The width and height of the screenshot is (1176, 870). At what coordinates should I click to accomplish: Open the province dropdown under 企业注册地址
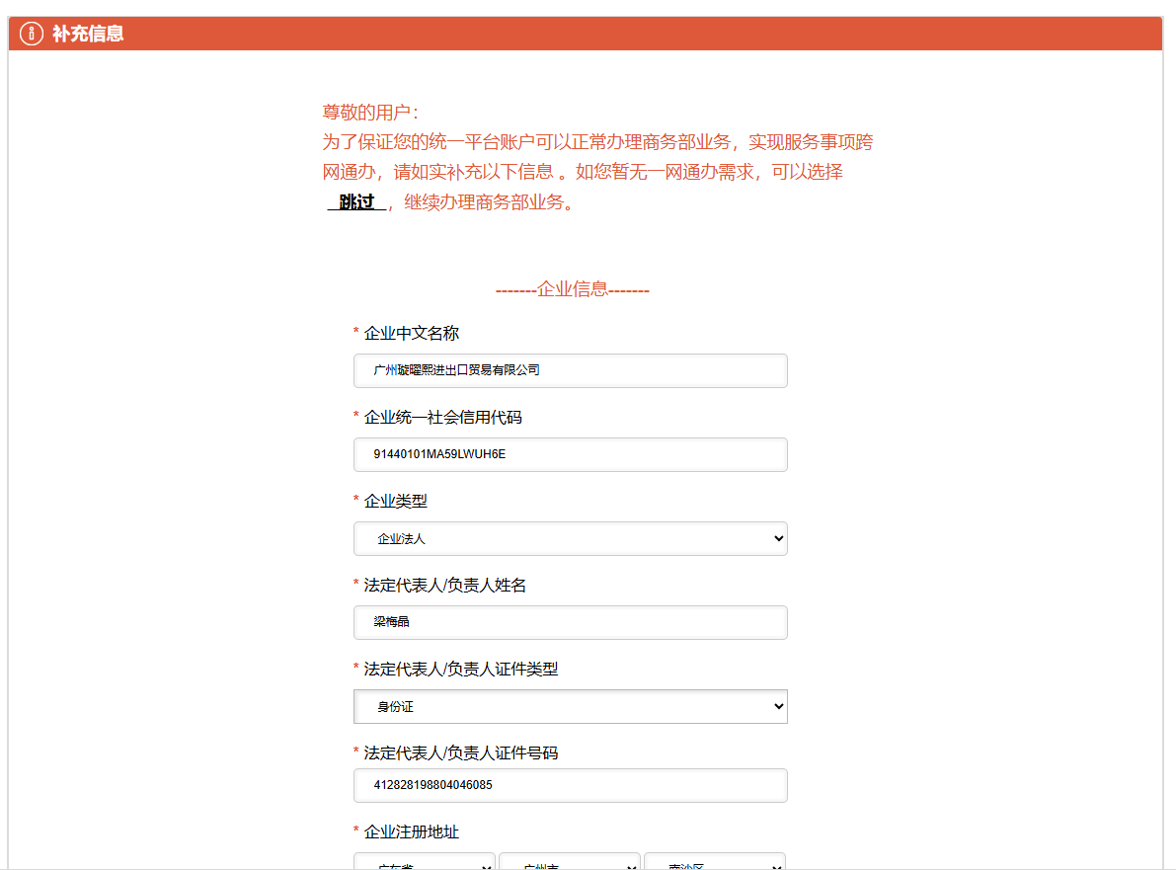(425, 862)
